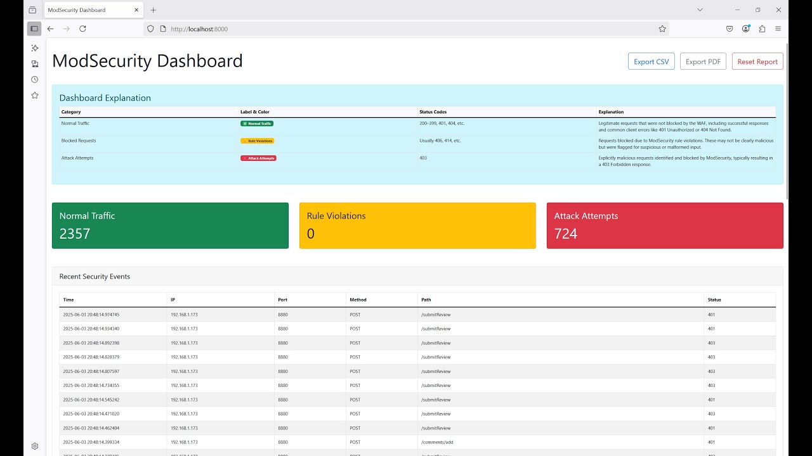The width and height of the screenshot is (812, 456).
Task: Reload the current page
Action: click(82, 28)
